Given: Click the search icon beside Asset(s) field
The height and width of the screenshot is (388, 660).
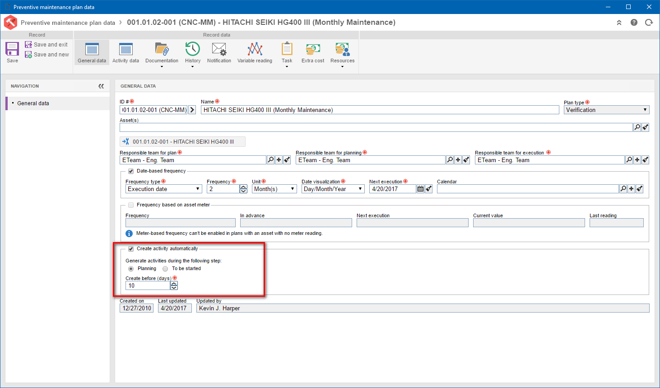Looking at the screenshot, I should [637, 127].
